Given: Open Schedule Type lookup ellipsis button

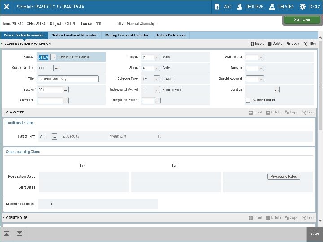Looking at the screenshot, I should click(157, 79).
